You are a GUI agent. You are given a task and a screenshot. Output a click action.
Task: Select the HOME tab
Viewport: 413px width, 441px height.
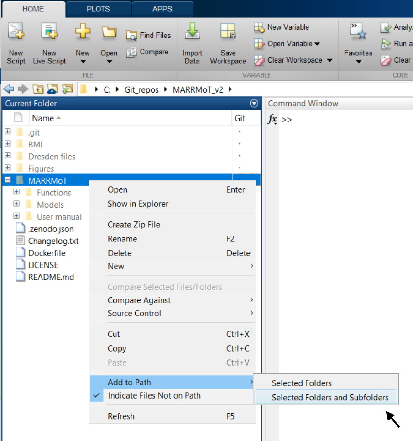tap(33, 9)
